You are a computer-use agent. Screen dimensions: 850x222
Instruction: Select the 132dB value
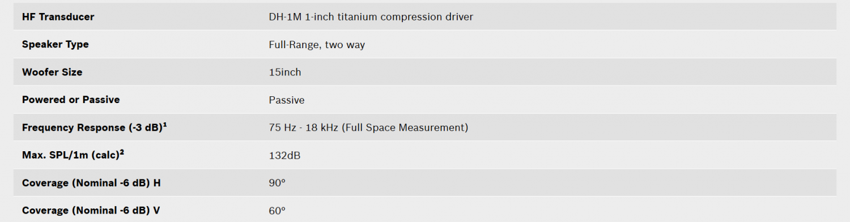284,156
